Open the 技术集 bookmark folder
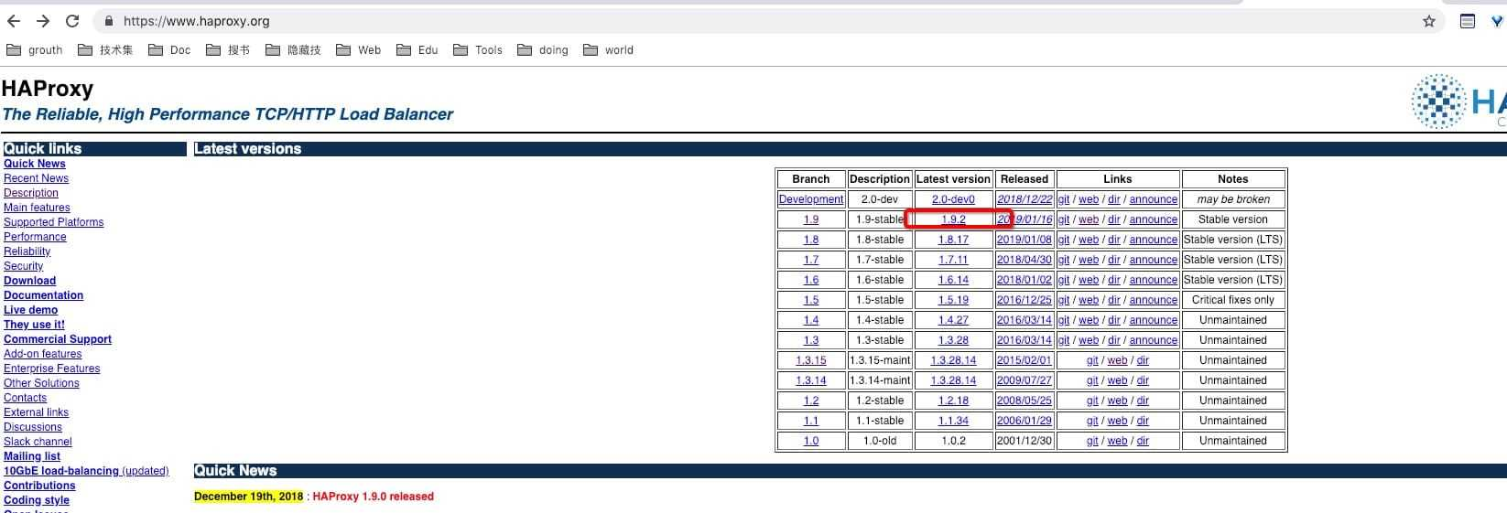Image resolution: width=1507 pixels, height=513 pixels. point(105,50)
